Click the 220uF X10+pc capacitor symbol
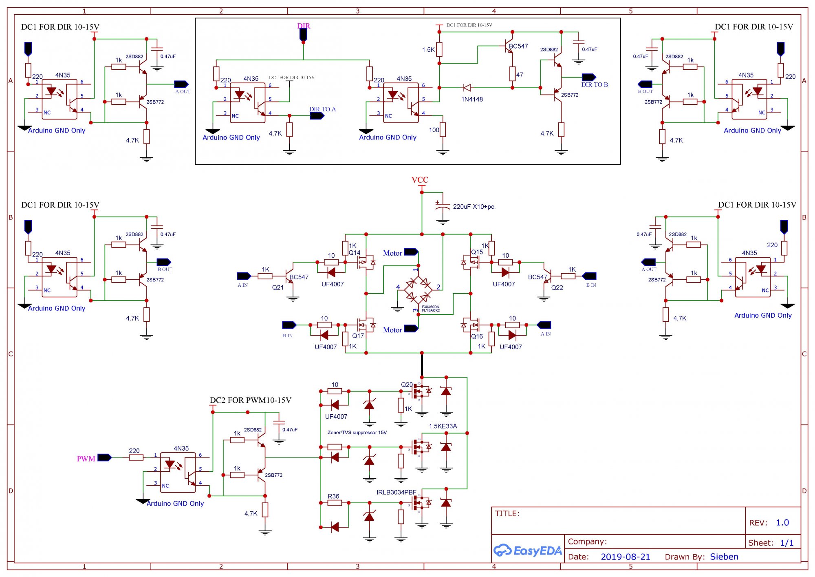815x577 pixels. tap(443, 206)
